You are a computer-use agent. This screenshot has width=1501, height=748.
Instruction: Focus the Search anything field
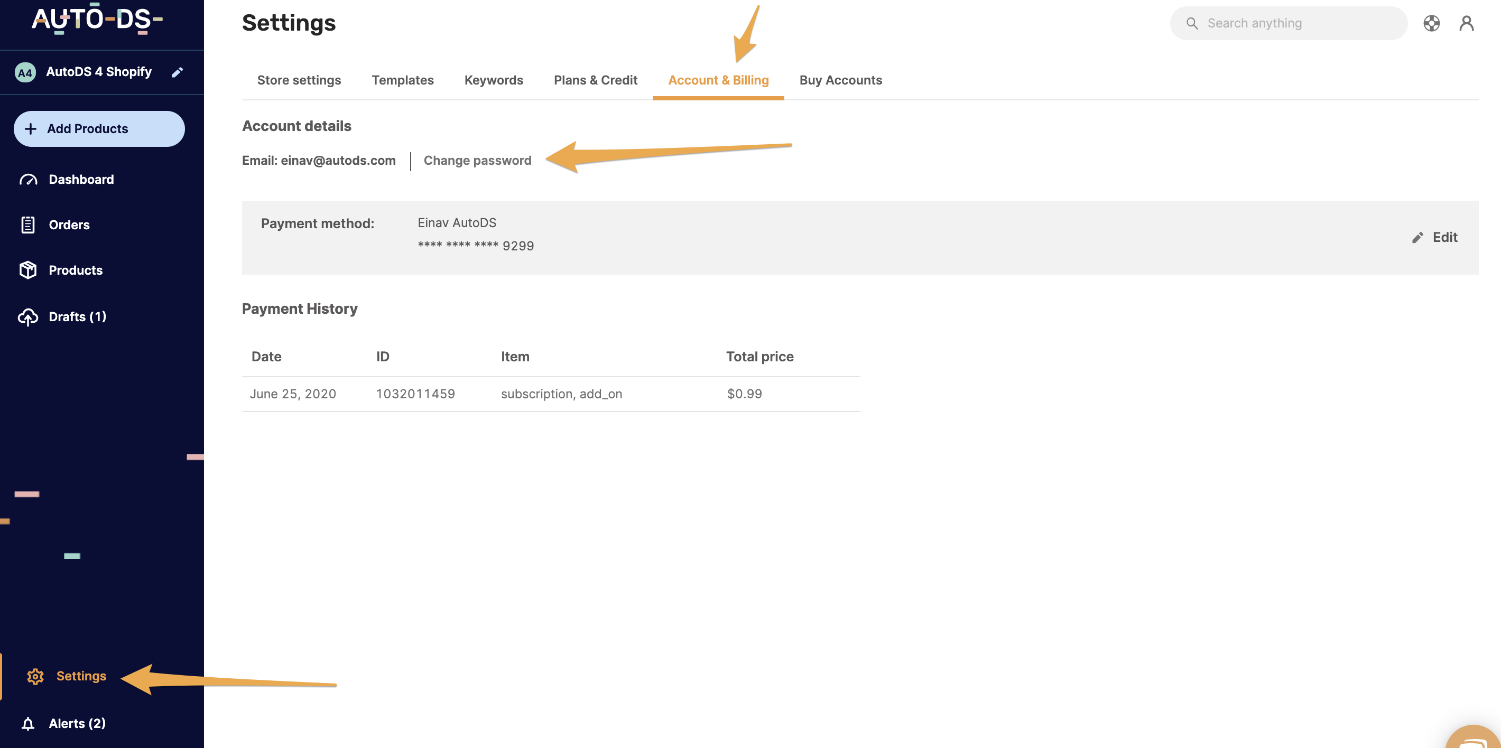[x=1289, y=23]
